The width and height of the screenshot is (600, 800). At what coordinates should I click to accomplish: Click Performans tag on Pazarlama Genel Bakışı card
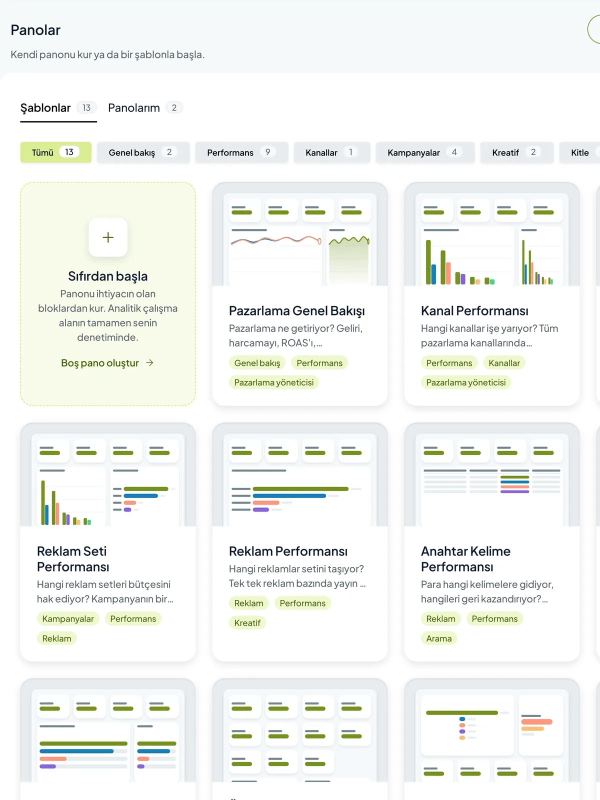(x=319, y=363)
